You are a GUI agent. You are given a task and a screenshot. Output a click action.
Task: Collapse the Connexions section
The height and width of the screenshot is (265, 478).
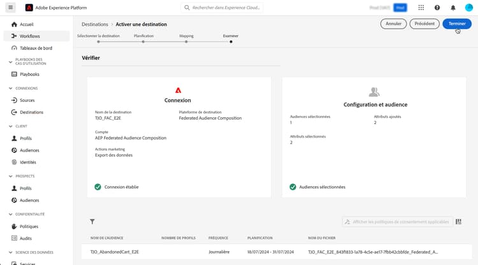[10, 89]
